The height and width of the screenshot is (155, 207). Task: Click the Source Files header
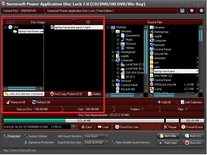pos(155,22)
